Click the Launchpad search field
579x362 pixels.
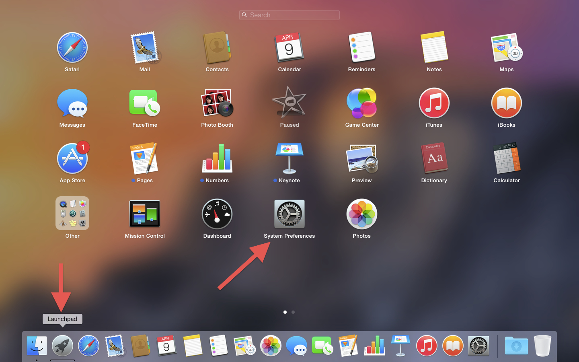click(289, 15)
